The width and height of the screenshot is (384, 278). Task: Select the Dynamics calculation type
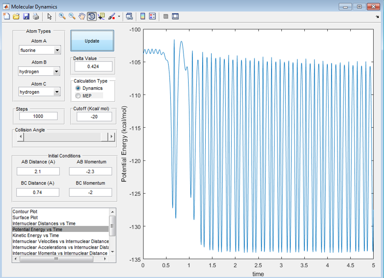(x=78, y=88)
